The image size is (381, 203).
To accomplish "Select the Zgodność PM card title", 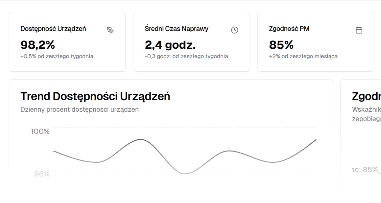I will (289, 29).
